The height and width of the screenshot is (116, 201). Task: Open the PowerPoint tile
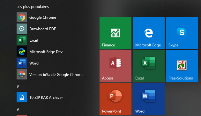(x=115, y=99)
